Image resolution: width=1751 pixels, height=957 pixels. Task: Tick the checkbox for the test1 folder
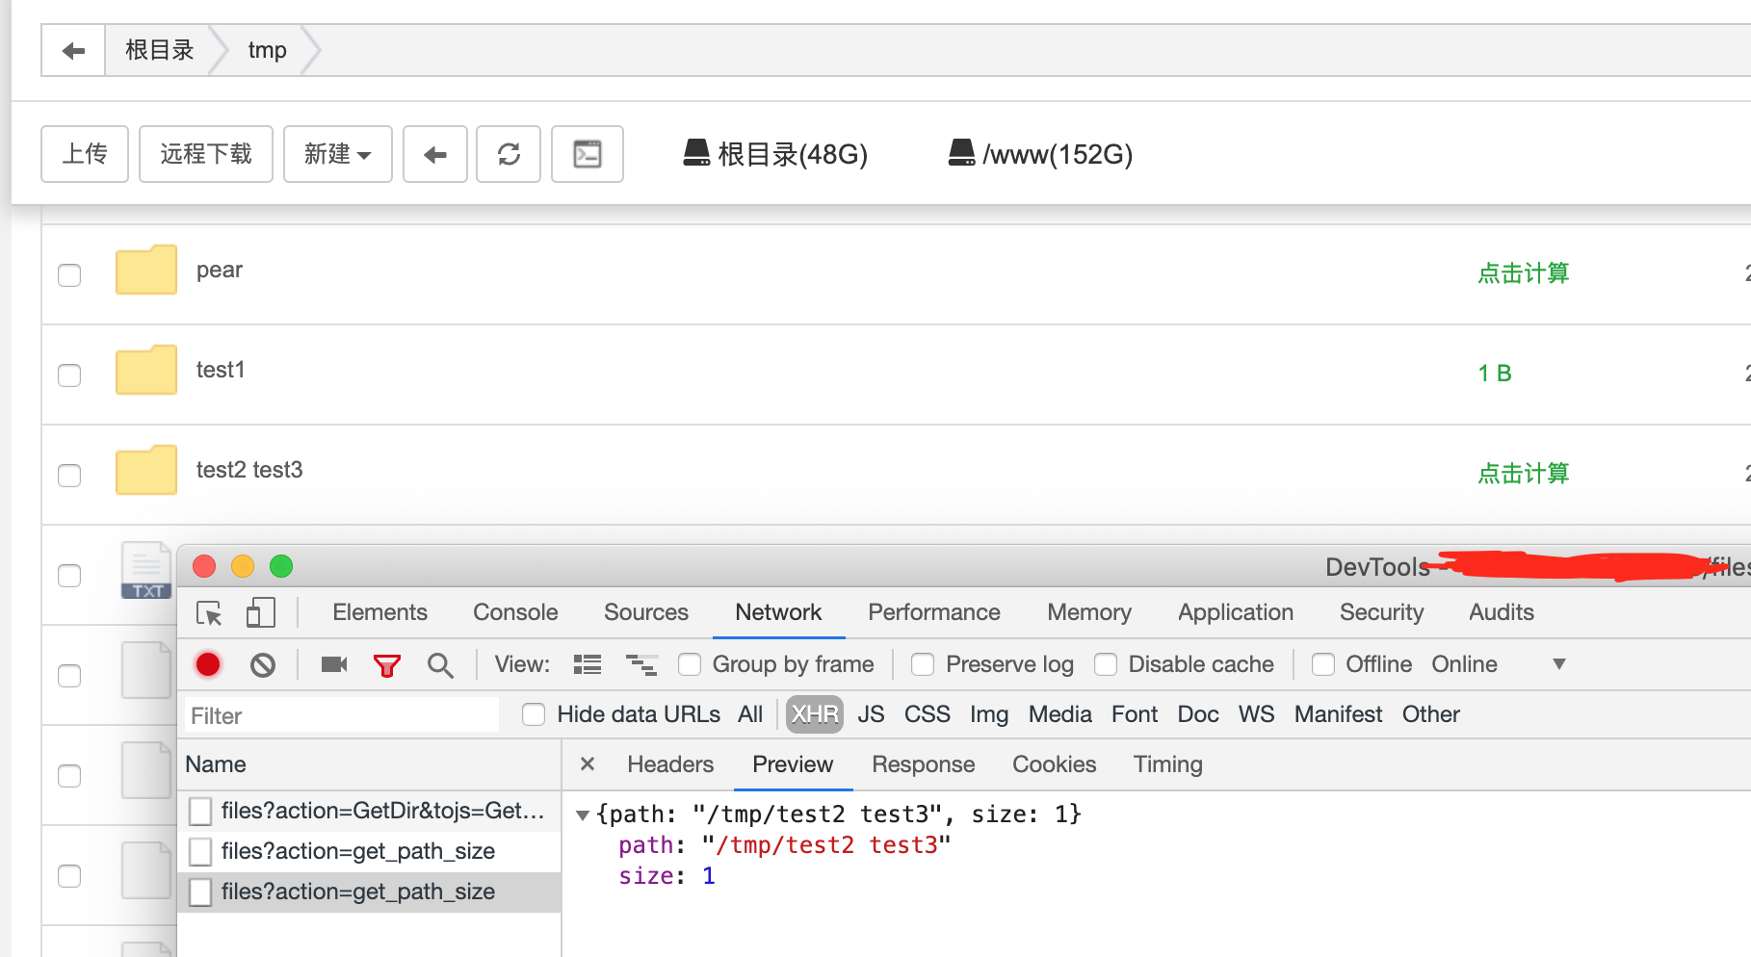point(69,375)
